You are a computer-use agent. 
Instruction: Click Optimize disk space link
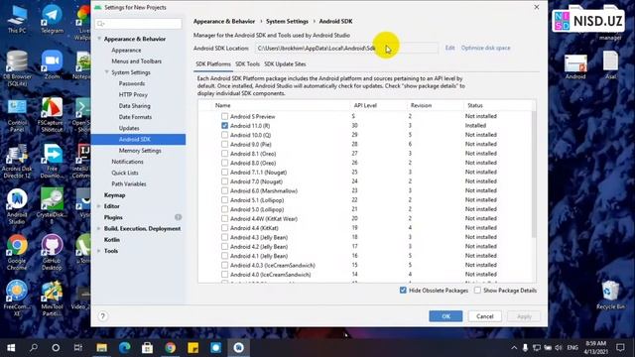point(485,48)
